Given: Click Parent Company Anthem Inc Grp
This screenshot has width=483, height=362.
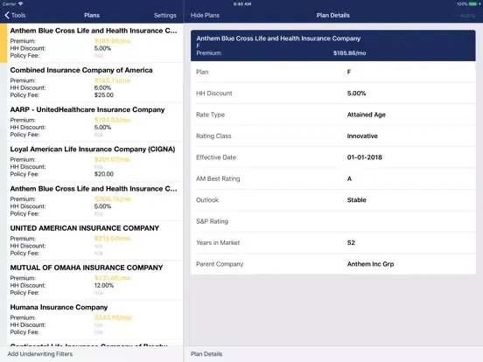Looking at the screenshot, I should [370, 264].
